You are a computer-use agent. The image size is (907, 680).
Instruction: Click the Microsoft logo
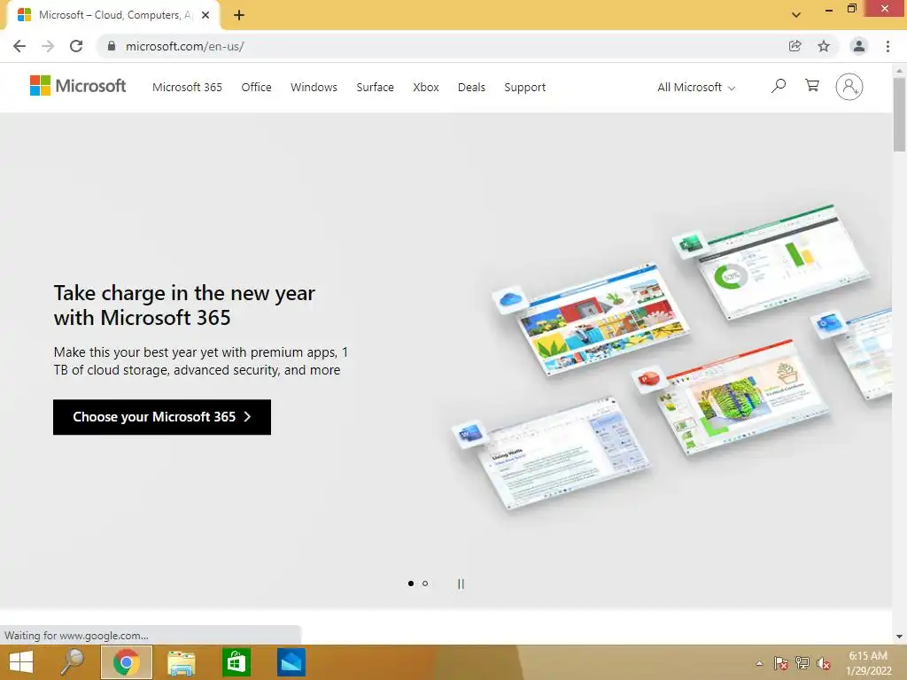click(78, 86)
